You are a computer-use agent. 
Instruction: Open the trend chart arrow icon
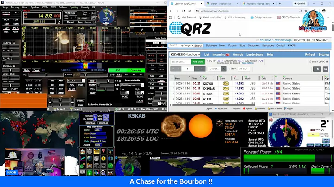point(83,158)
